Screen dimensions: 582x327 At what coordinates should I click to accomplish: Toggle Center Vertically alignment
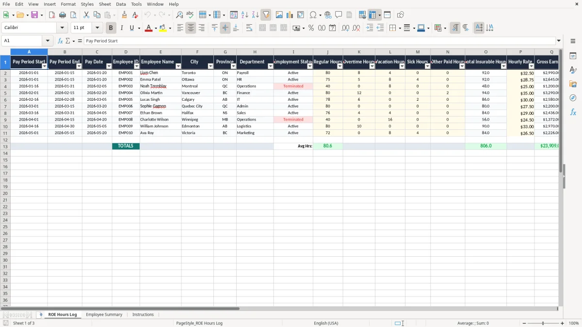pyautogui.click(x=225, y=28)
